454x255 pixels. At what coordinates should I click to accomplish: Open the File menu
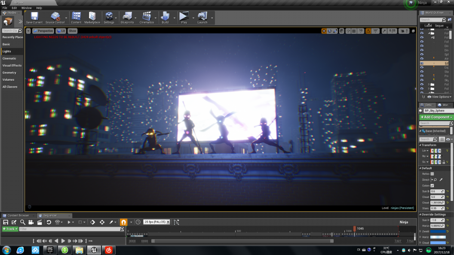click(x=5, y=8)
